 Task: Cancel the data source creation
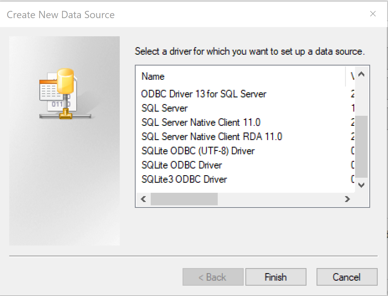pyautogui.click(x=347, y=277)
